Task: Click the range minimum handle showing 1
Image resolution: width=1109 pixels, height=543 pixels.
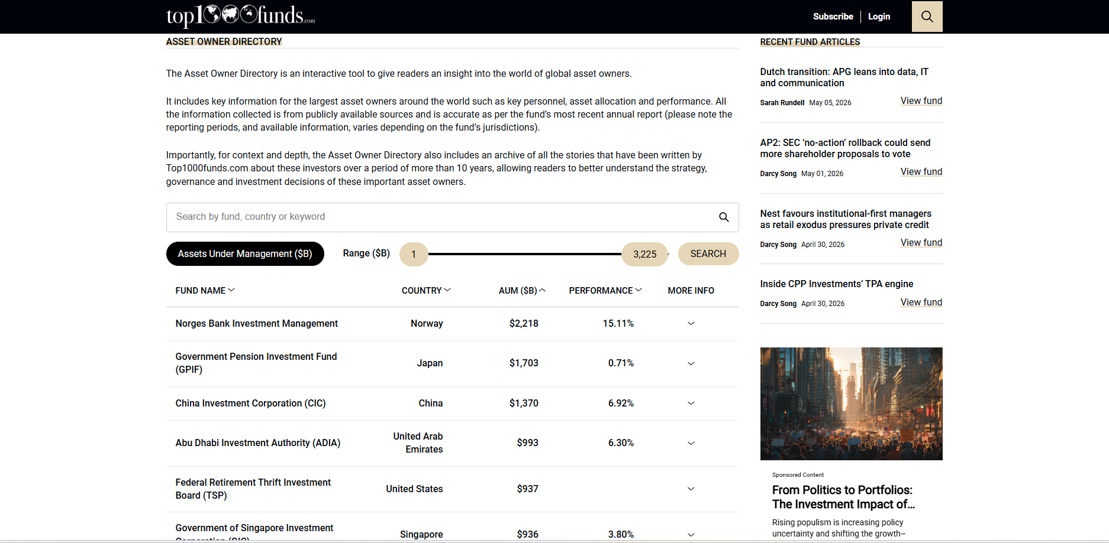Action: point(414,254)
